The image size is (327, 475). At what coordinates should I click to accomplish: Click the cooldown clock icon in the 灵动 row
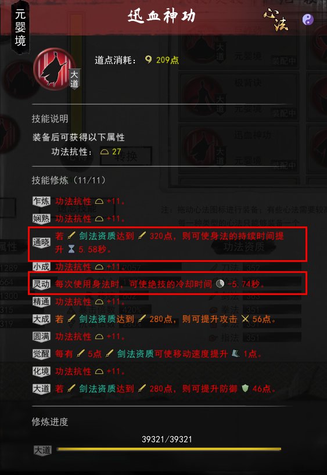220,284
